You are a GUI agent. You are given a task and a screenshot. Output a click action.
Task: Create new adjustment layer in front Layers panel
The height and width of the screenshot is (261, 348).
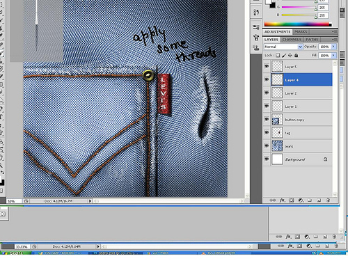tap(301, 200)
